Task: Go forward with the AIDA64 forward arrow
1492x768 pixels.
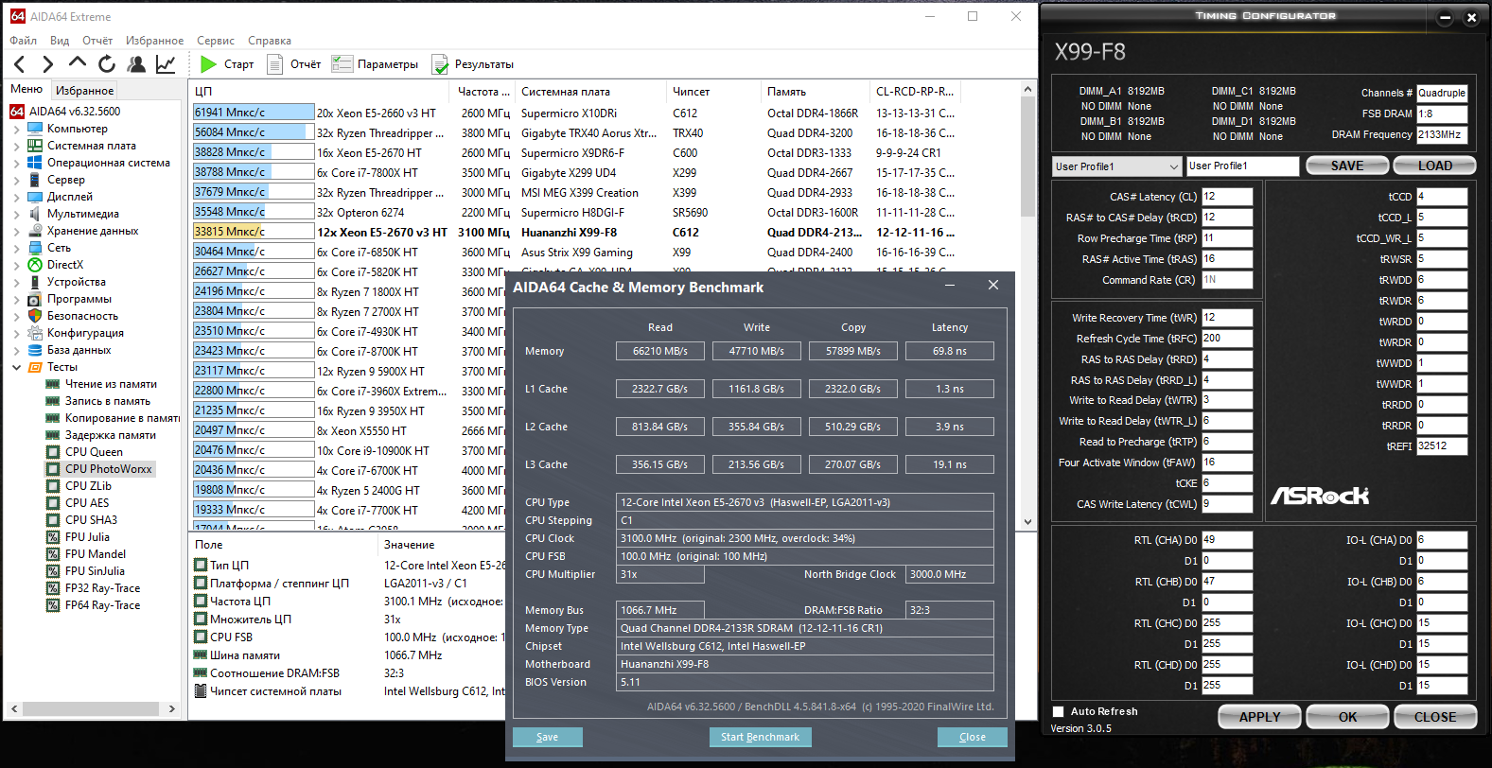Action: [x=48, y=64]
